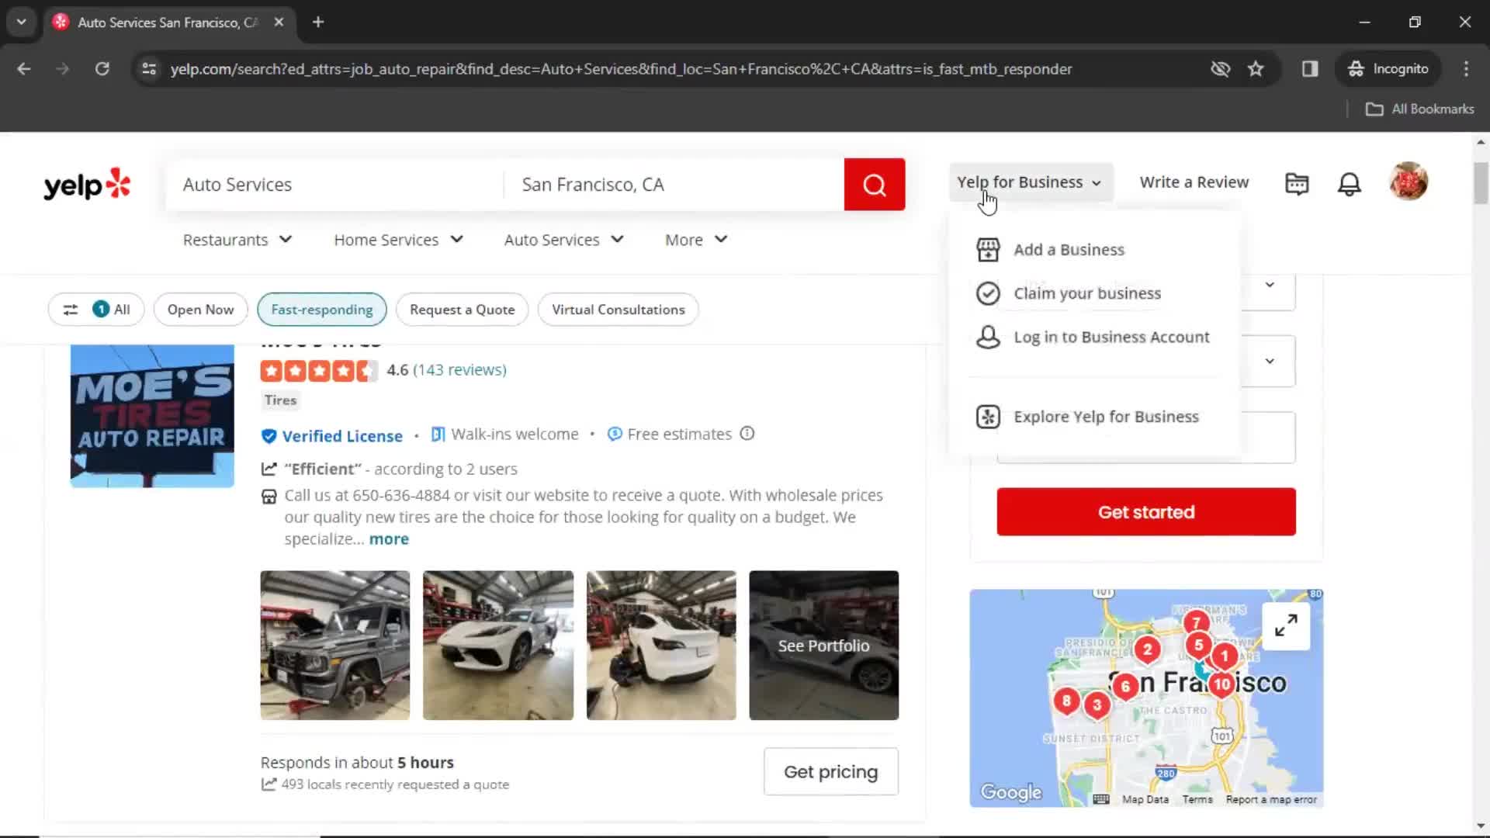Click the Claim your business checkmark icon
The image size is (1490, 838).
click(x=988, y=293)
